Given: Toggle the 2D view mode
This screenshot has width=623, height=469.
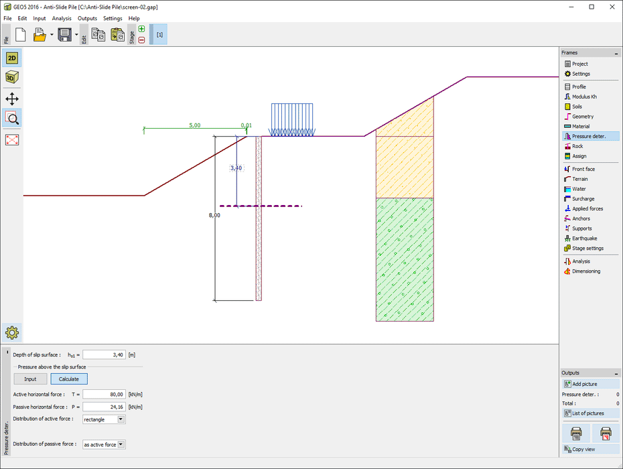Looking at the screenshot, I should [x=12, y=58].
